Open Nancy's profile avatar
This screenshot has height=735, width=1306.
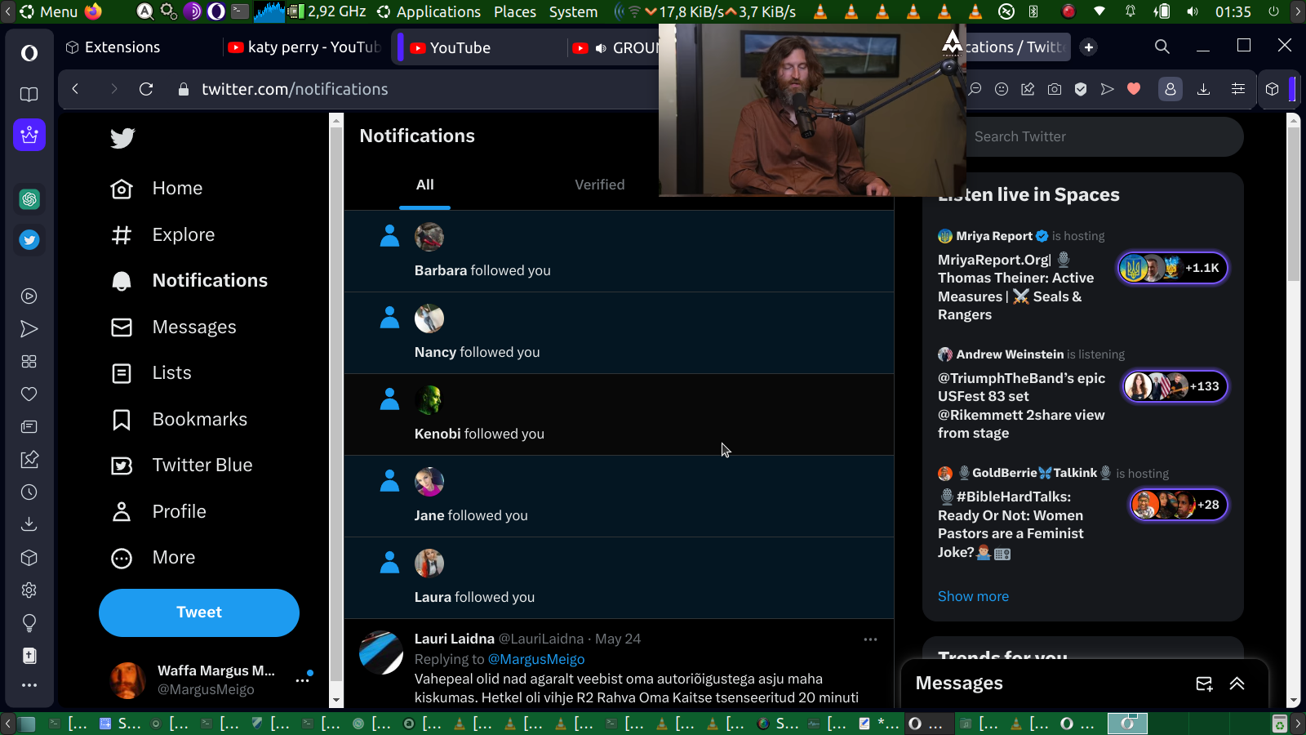429,318
